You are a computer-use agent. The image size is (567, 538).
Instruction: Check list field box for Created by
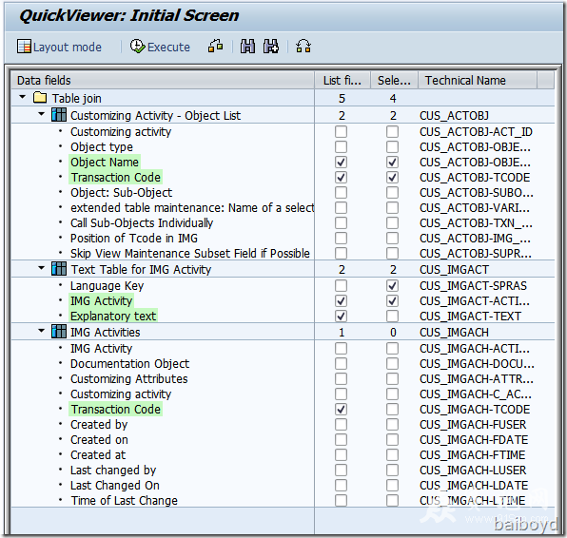coord(341,425)
